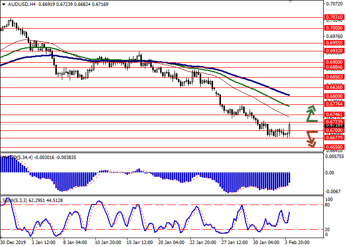Click the 27 Jan 12:00 time axis label
This screenshot has width=346, height=247.
click(x=234, y=243)
